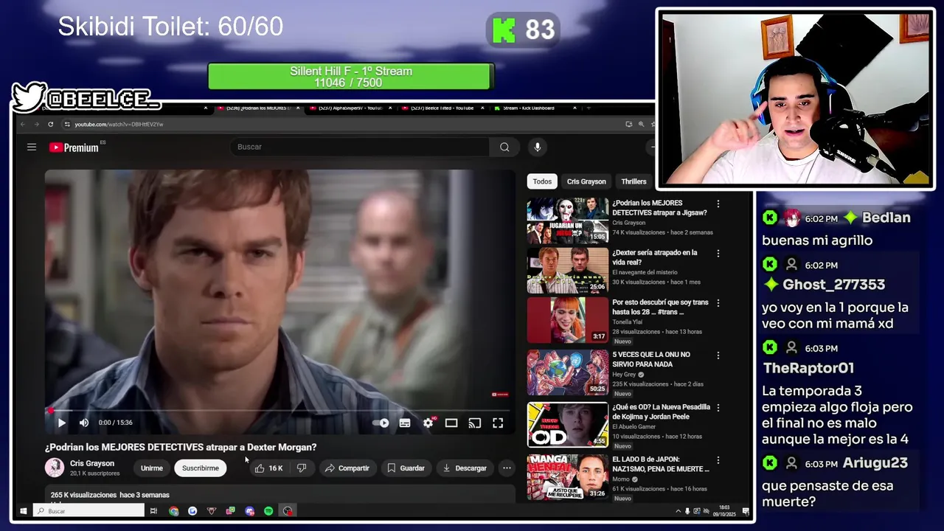
Task: Open more actions ellipsis under video
Action: [507, 468]
